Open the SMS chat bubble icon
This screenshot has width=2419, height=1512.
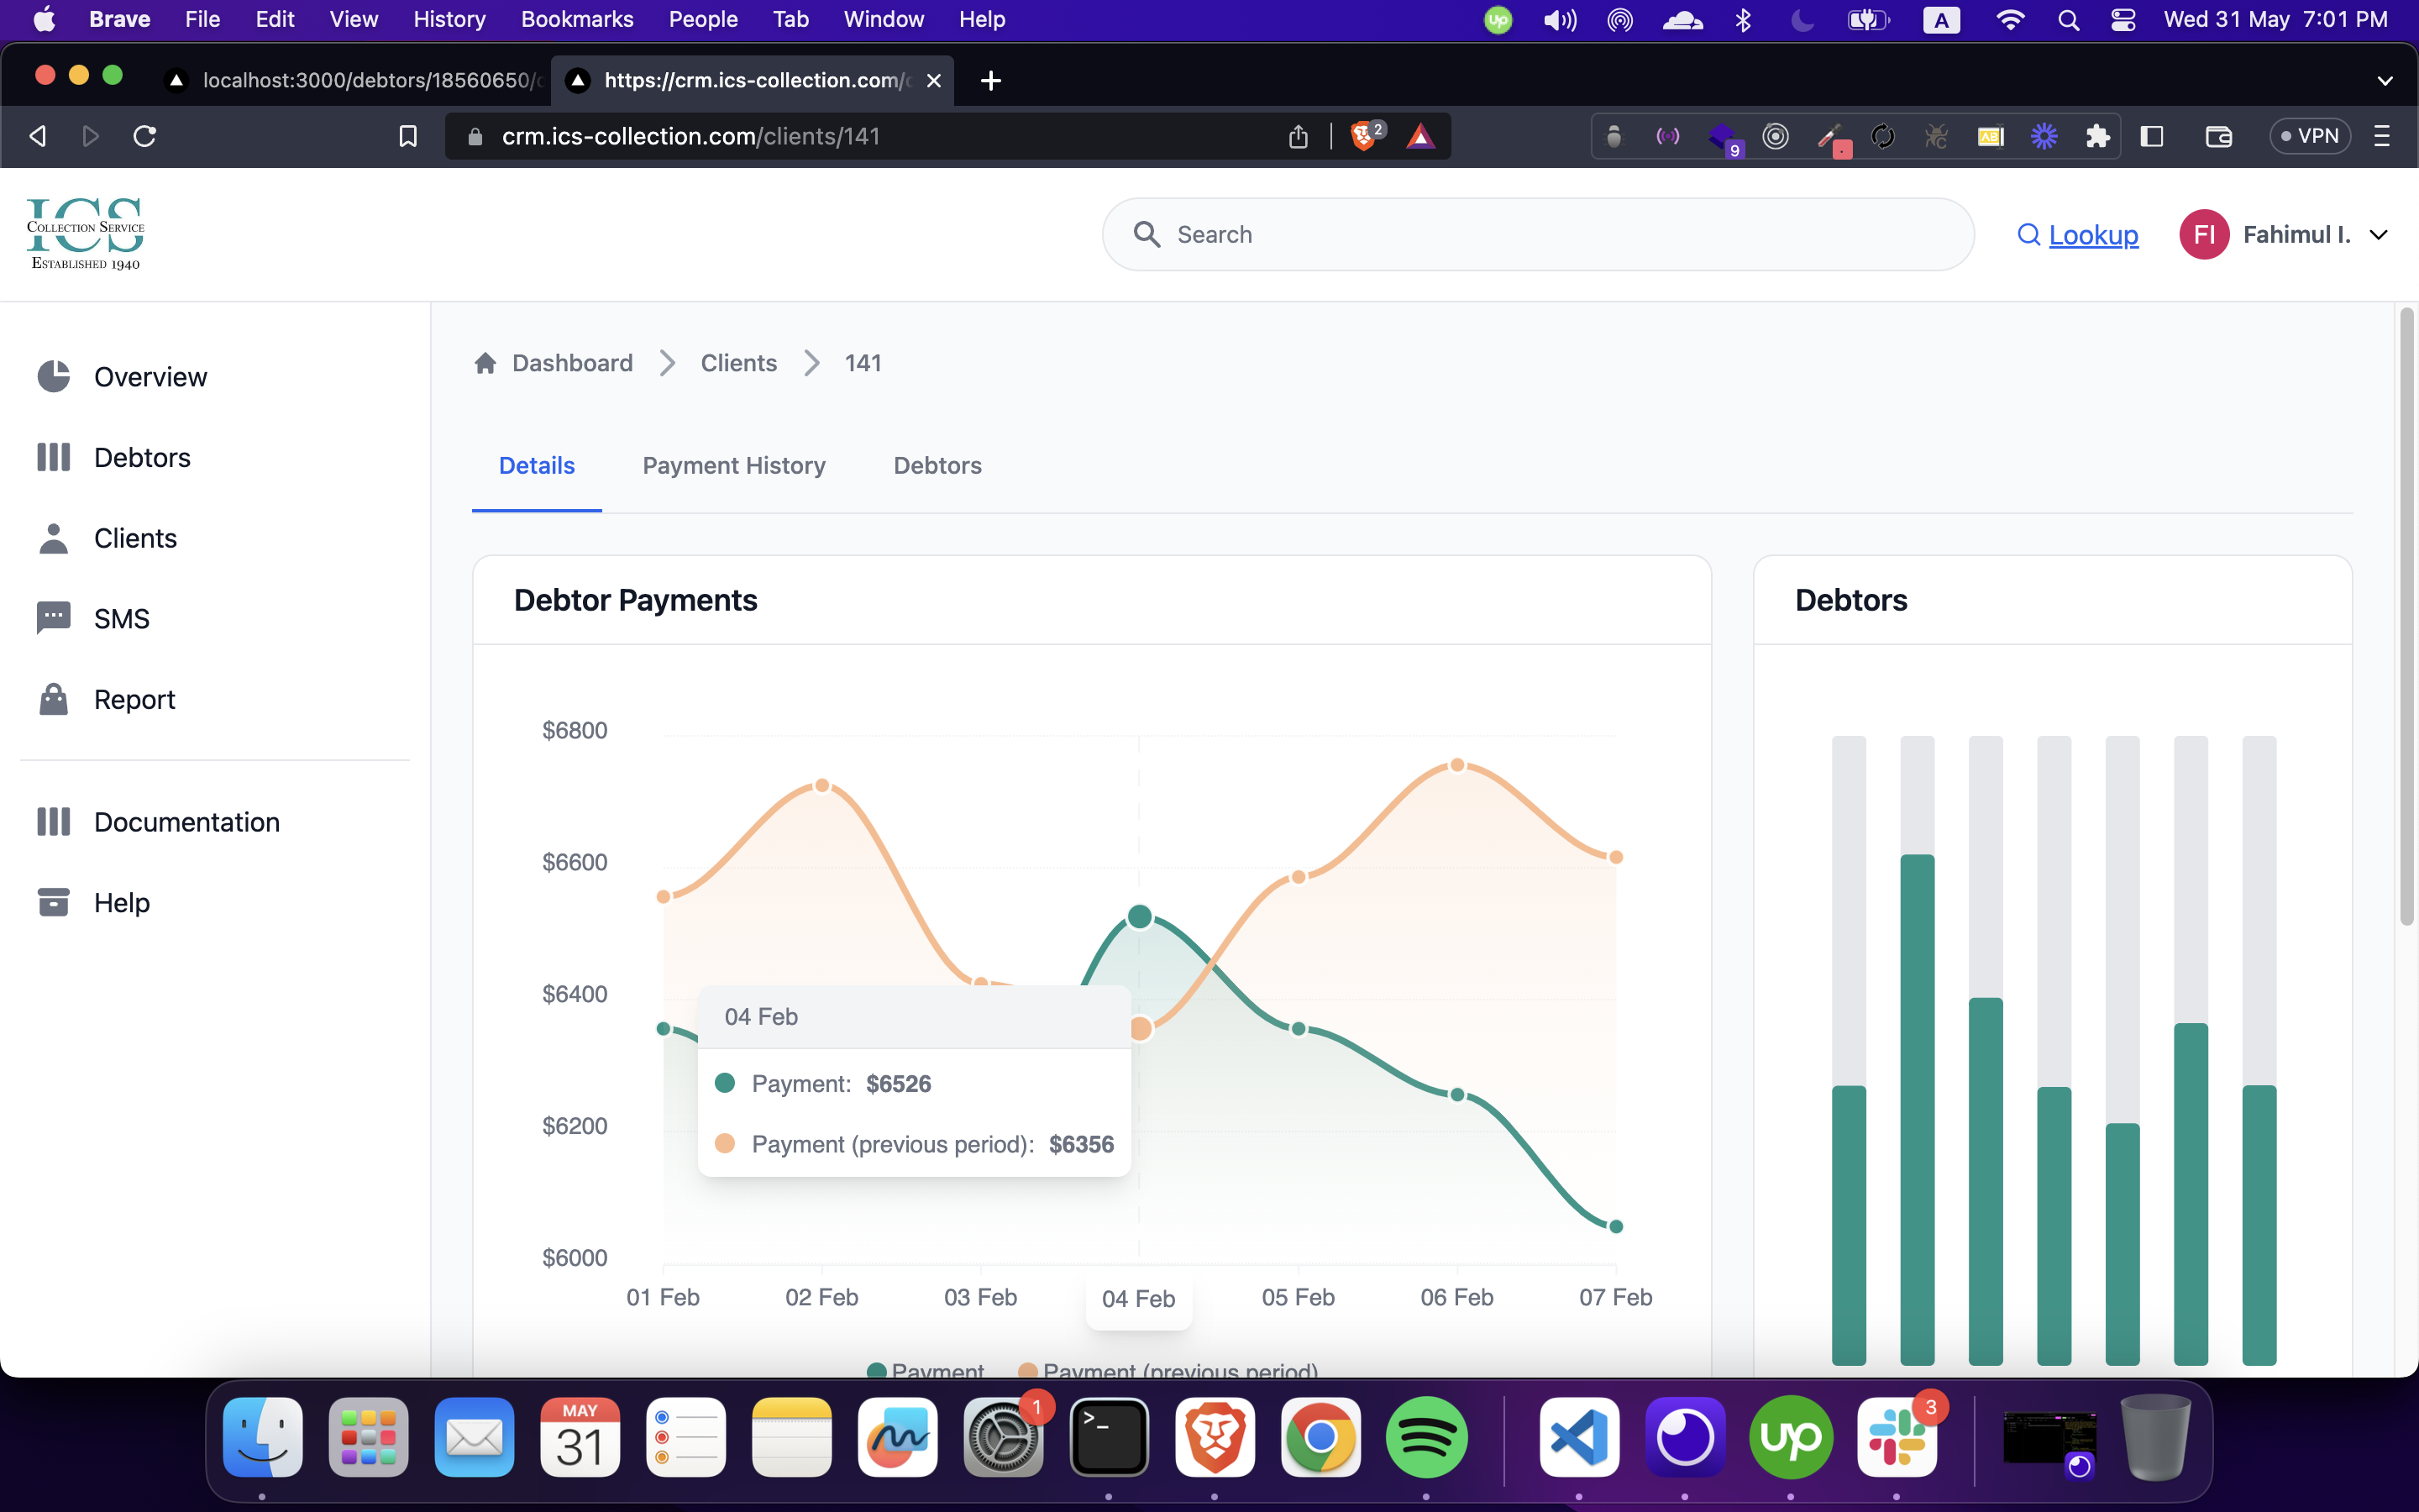pyautogui.click(x=53, y=618)
